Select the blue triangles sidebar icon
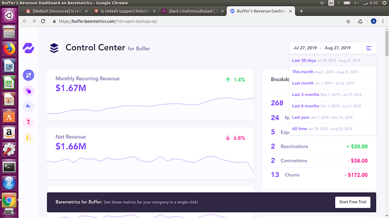Image resolution: width=389 pixels, height=218 pixels. pos(29,106)
